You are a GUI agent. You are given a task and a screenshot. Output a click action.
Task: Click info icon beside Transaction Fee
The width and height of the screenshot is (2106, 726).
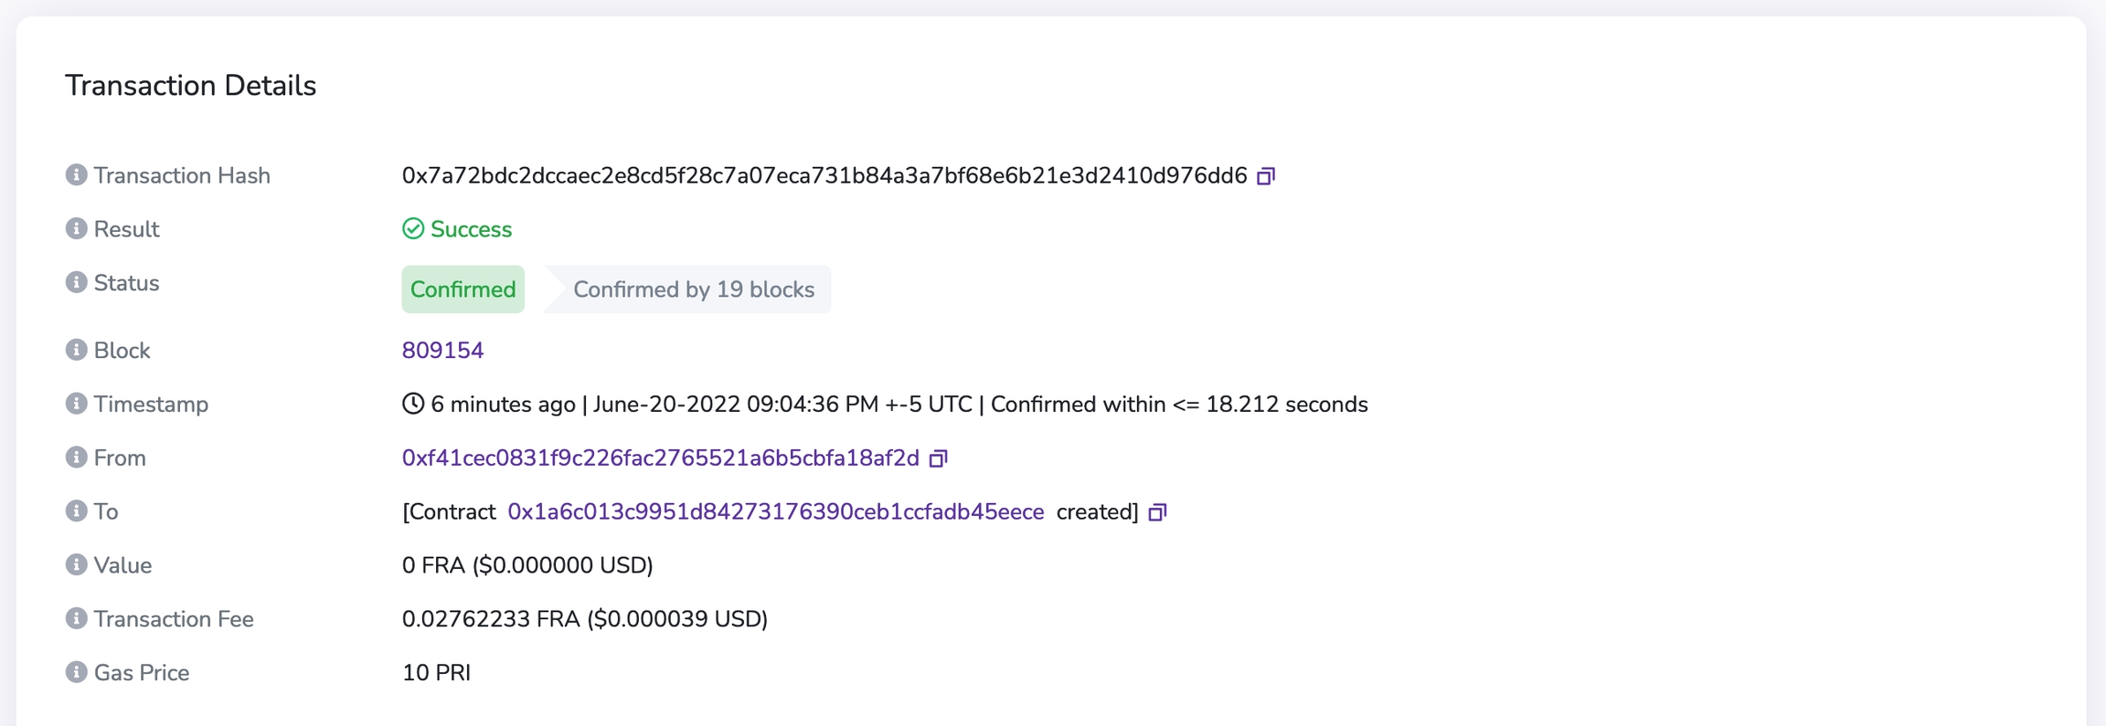click(77, 619)
